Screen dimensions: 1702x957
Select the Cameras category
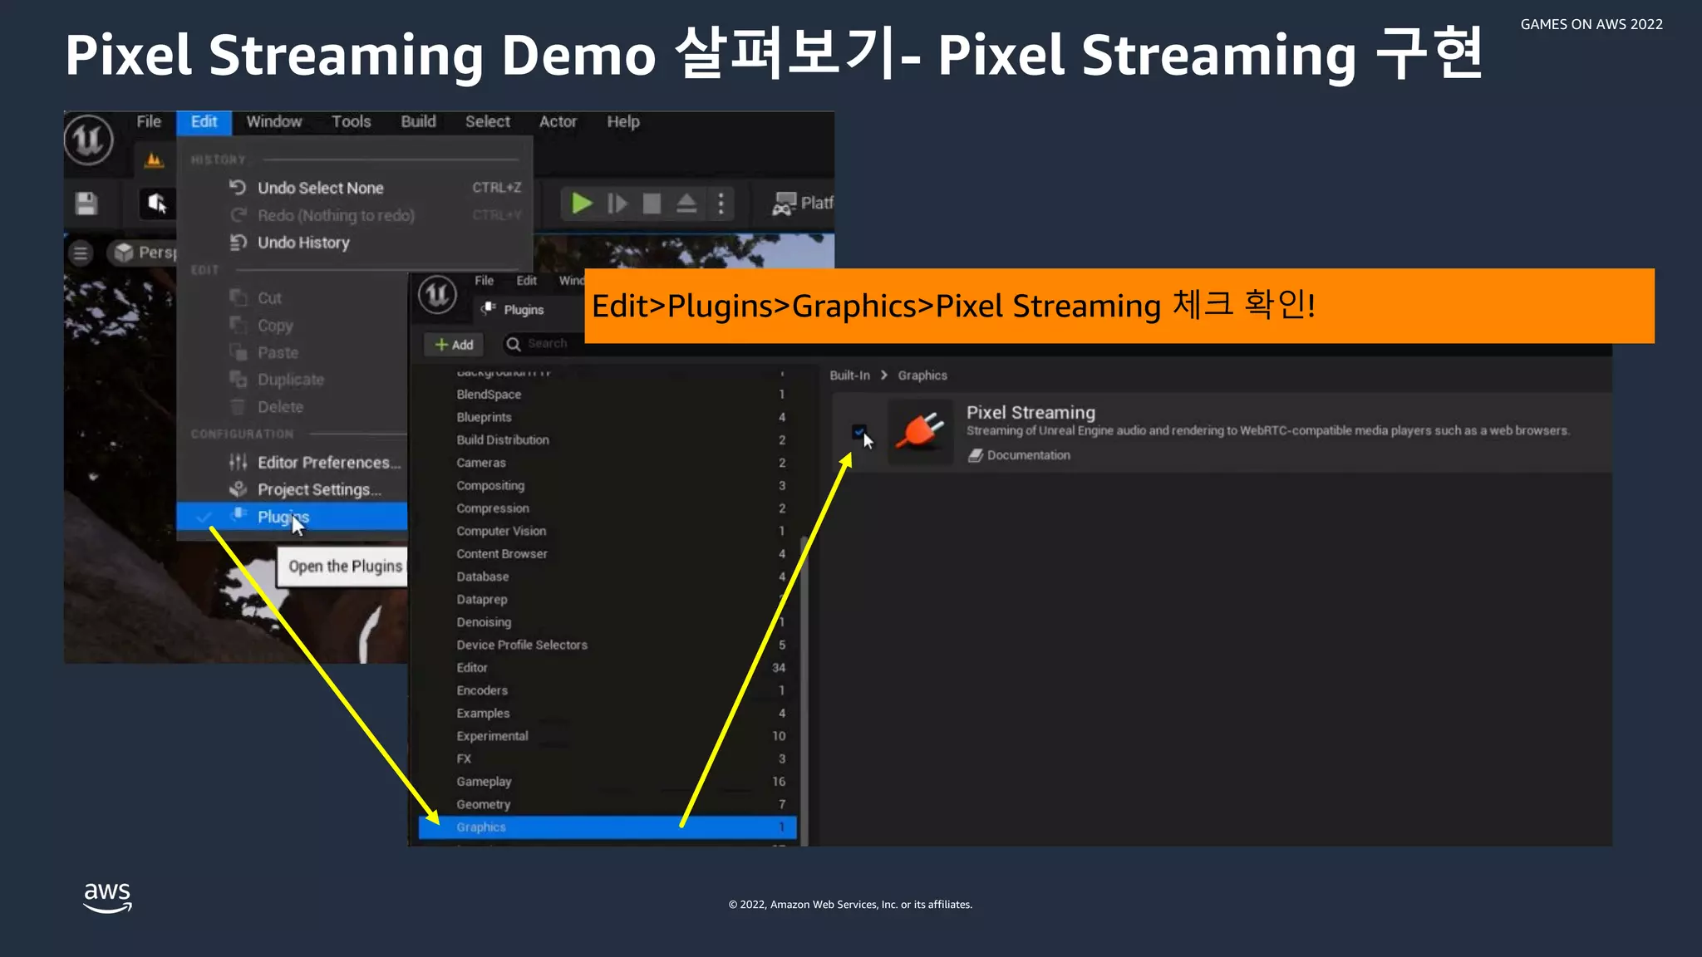coord(607,463)
